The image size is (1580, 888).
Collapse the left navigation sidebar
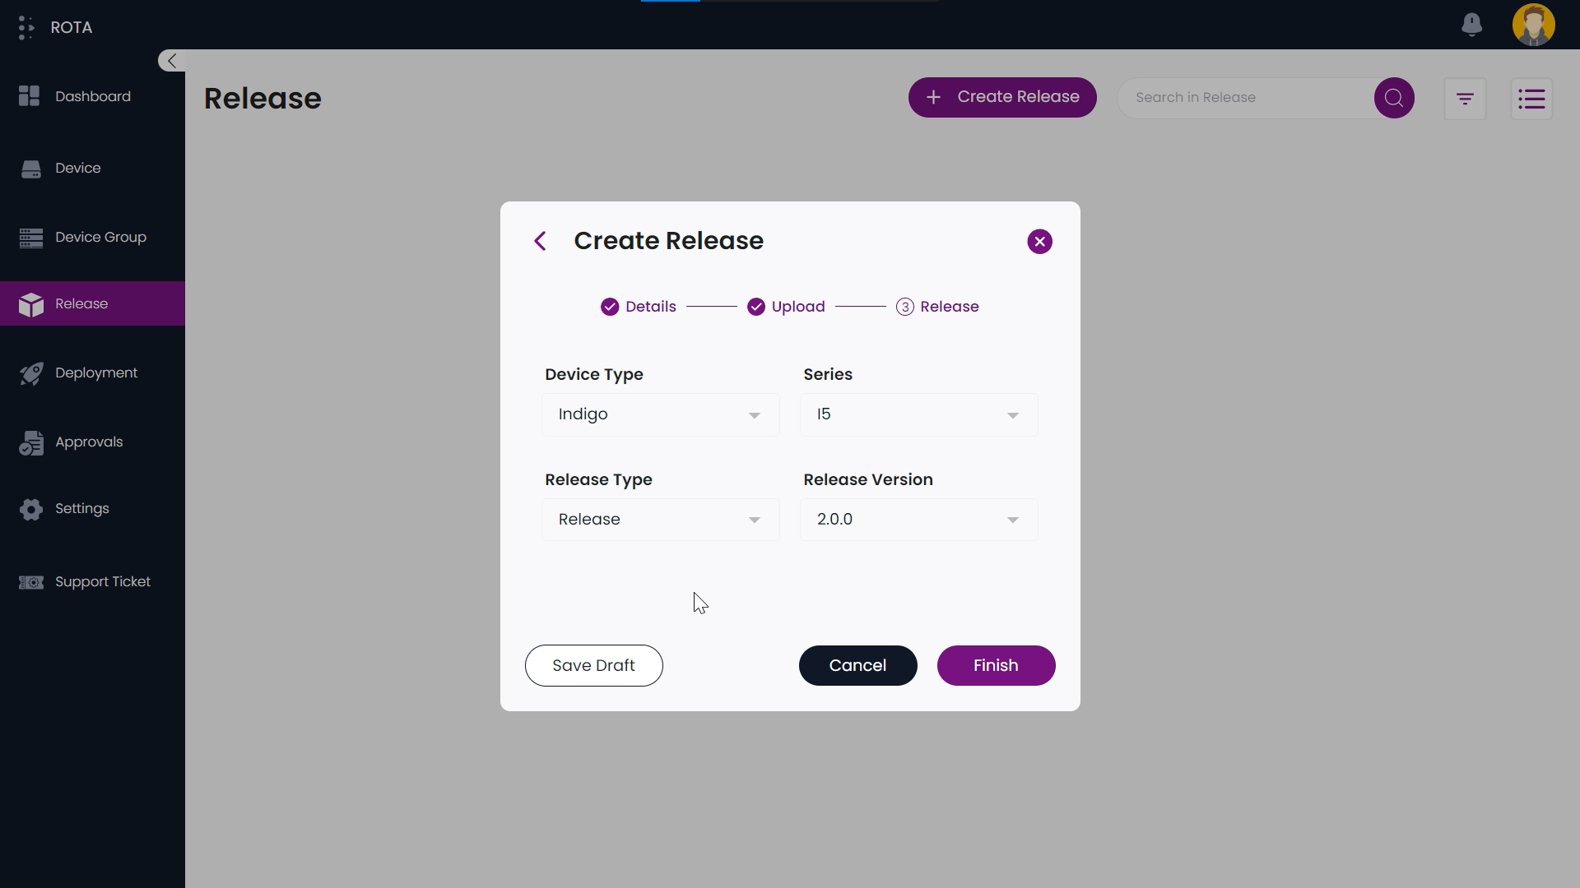[170, 60]
